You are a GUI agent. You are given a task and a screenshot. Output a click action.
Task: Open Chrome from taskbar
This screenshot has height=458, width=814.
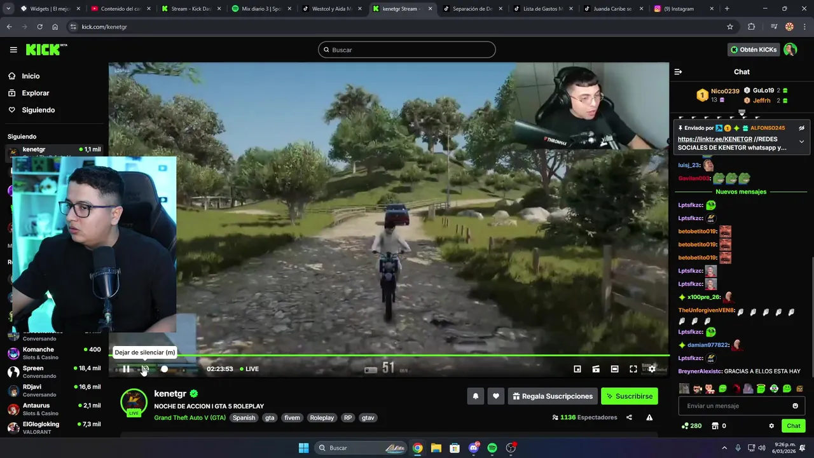pos(417,448)
